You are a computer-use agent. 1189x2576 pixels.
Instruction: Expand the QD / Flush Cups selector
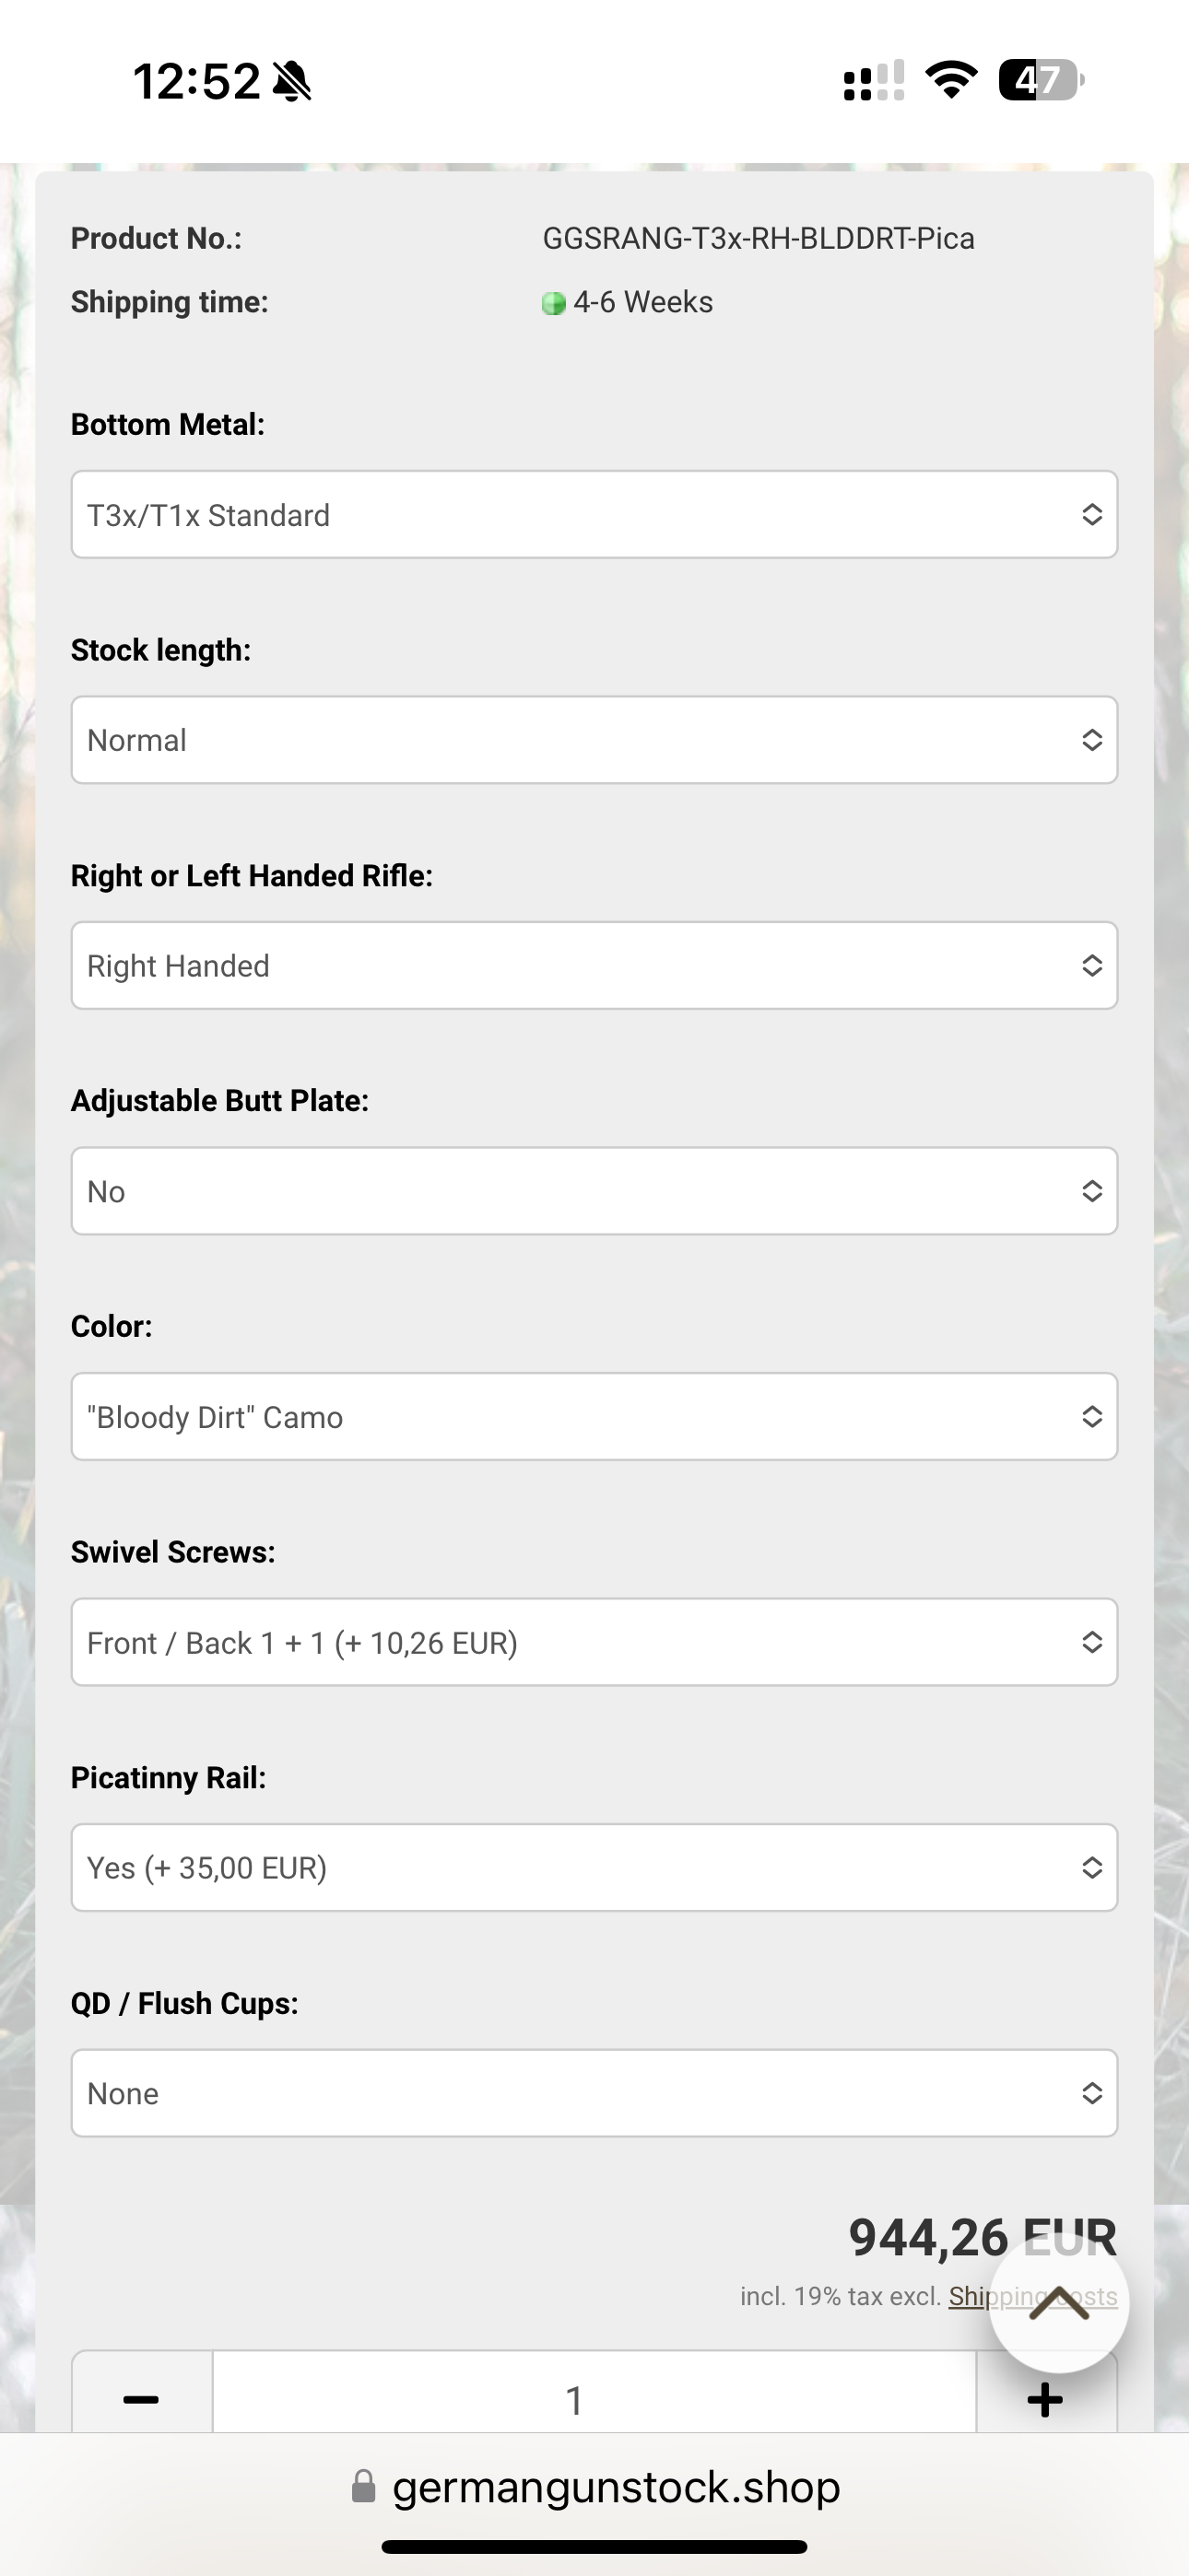594,2093
